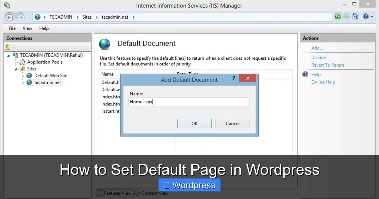Click the IIS Manager title bar icon
Viewport: 379px width, 199px height.
7,5
